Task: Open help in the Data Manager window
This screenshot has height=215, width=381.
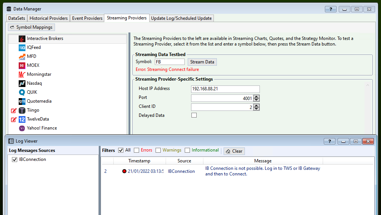Action: point(331,9)
